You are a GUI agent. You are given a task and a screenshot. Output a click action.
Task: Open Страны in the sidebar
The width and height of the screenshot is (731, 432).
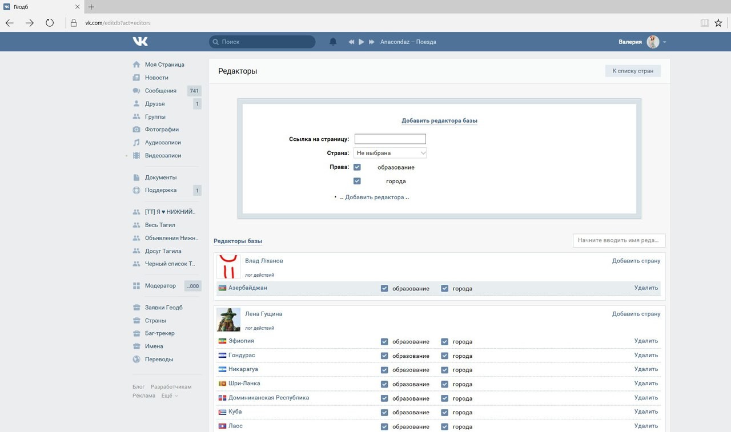click(155, 321)
